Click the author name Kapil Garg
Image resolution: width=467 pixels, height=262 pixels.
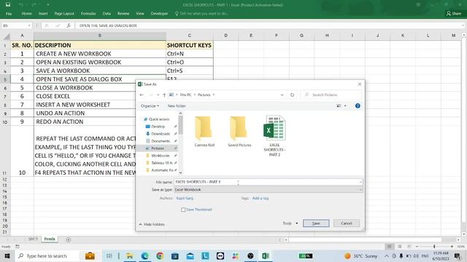point(185,198)
